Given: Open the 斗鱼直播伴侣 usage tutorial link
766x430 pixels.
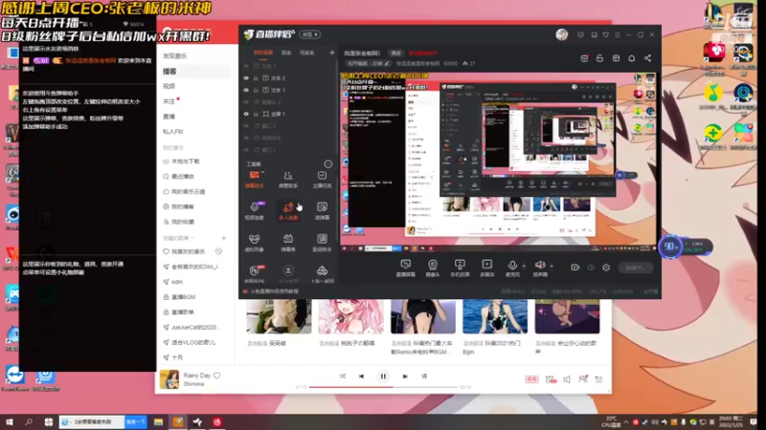Looking at the screenshot, I should [x=274, y=291].
